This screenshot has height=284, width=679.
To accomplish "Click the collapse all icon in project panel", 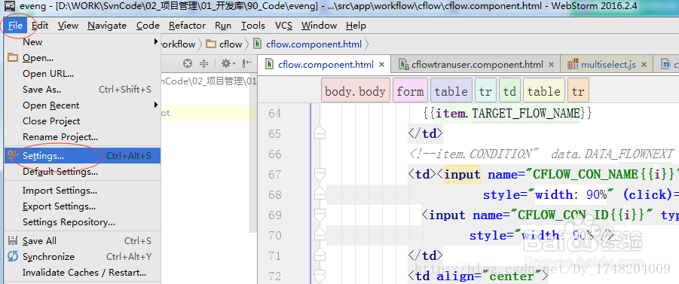I will (204, 64).
